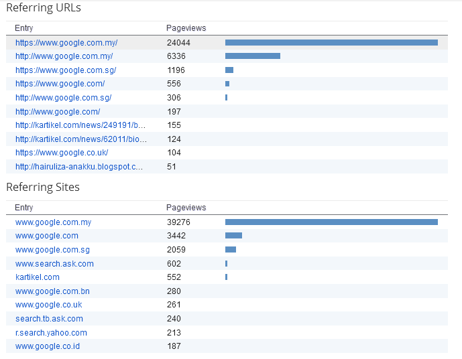Click the bar for http://www.google.com.my/
This screenshot has width=462, height=359.
coord(253,56)
